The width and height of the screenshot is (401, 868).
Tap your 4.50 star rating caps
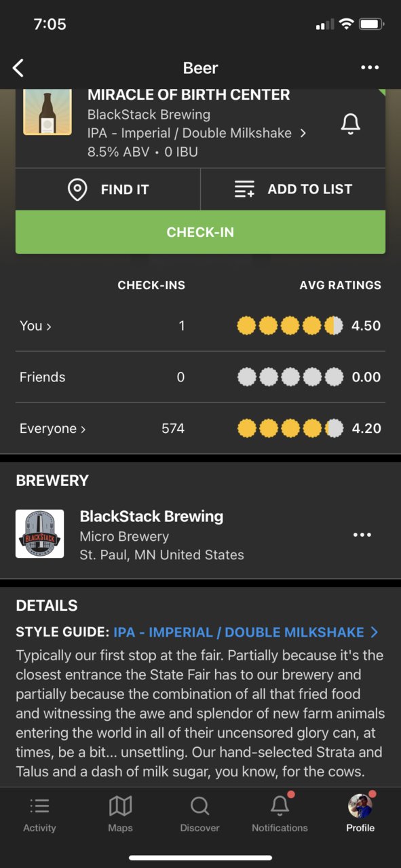290,326
